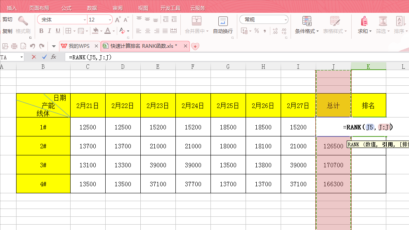Click the increase font size icon
The height and width of the screenshot is (230, 409).
118,20
